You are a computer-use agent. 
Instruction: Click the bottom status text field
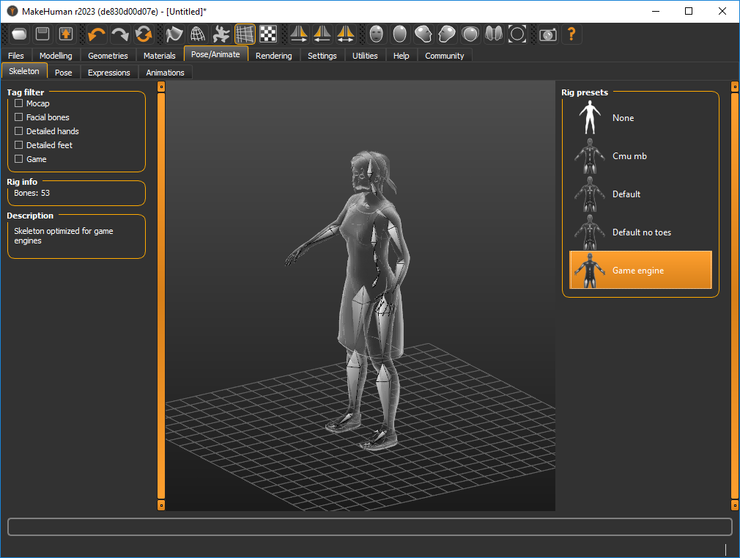tap(370, 526)
